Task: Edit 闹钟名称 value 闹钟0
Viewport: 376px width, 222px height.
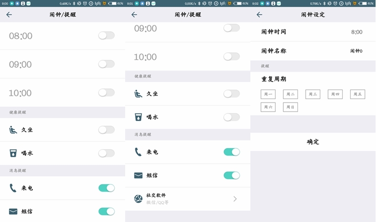Action: (x=356, y=51)
